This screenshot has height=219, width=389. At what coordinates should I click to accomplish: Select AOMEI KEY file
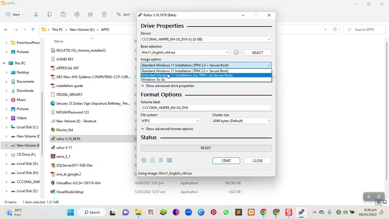(65, 59)
